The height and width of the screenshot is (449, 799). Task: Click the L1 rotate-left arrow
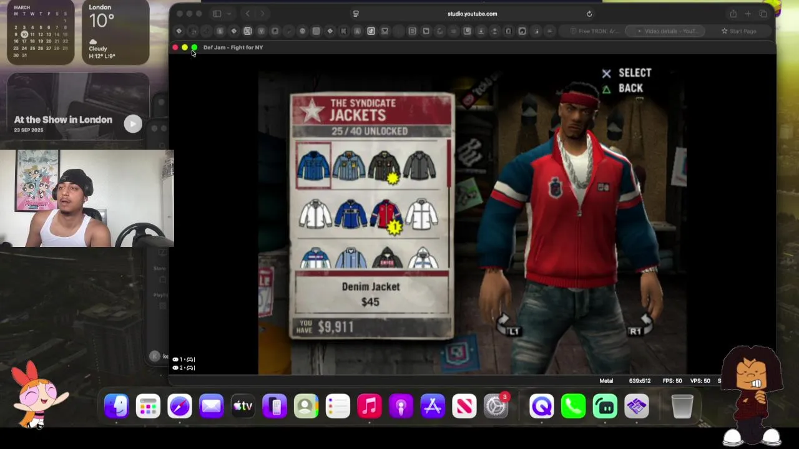tap(509, 325)
